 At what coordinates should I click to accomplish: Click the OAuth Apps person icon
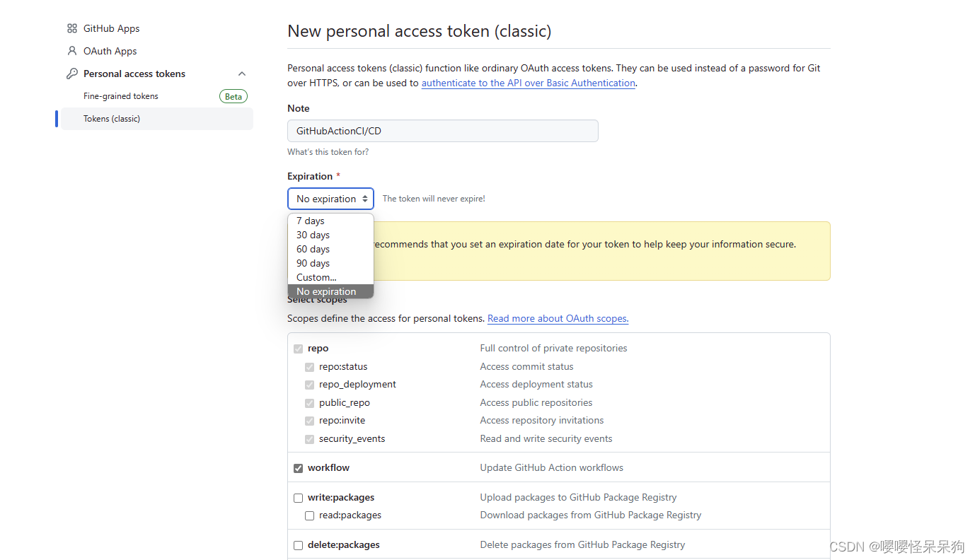[x=71, y=51]
